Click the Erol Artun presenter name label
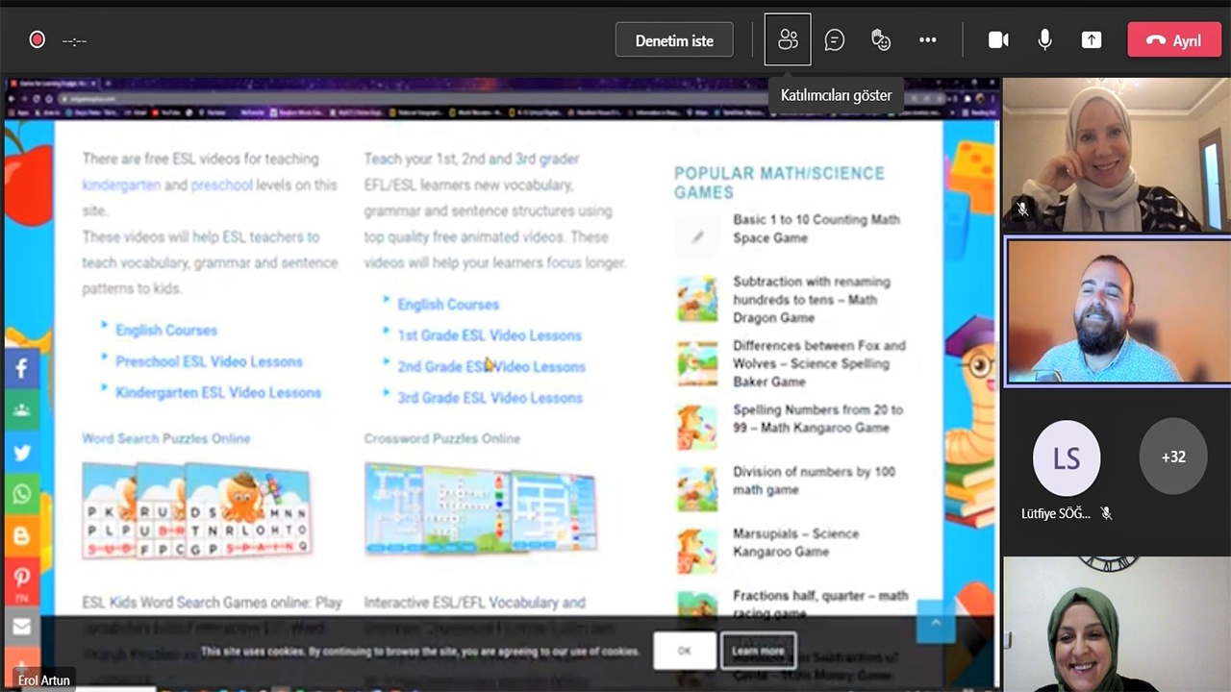This screenshot has height=692, width=1231. coord(44,680)
